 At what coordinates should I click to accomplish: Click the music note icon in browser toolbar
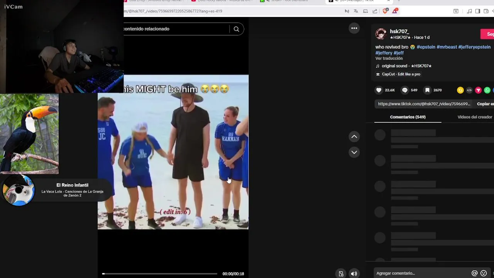[x=469, y=11]
